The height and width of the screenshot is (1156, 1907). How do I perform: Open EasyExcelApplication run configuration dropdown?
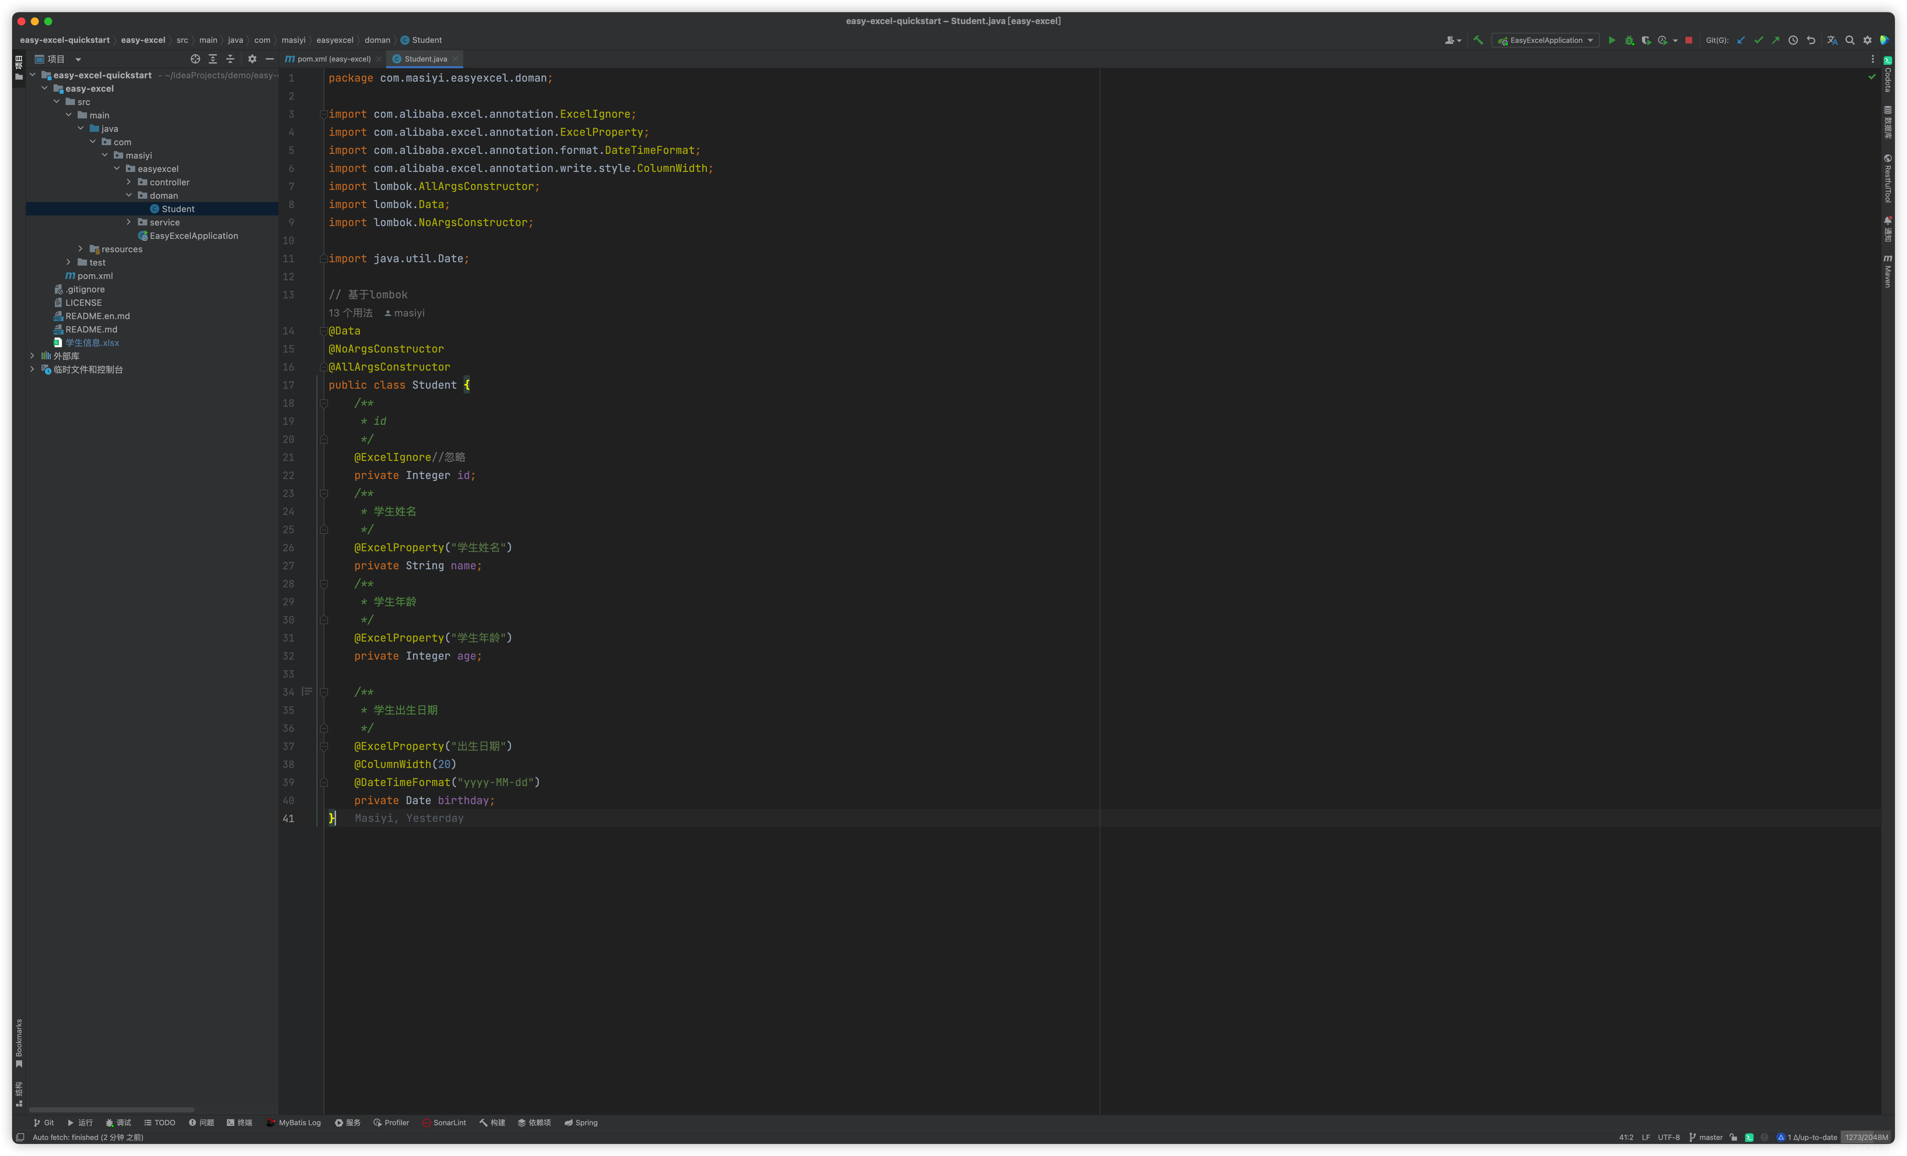1546,40
